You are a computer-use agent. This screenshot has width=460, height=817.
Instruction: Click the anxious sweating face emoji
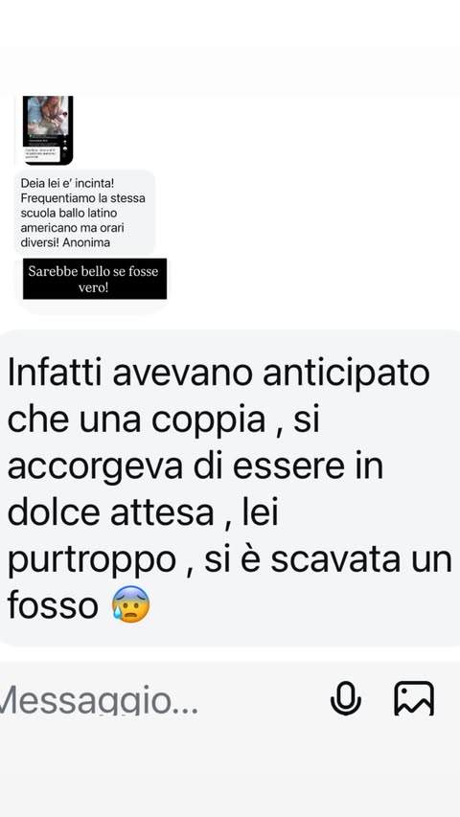click(x=131, y=604)
